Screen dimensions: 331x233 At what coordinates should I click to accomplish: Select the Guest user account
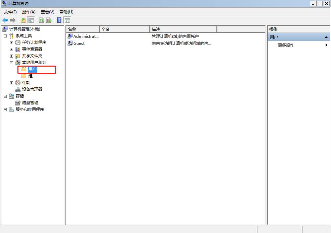tap(79, 43)
